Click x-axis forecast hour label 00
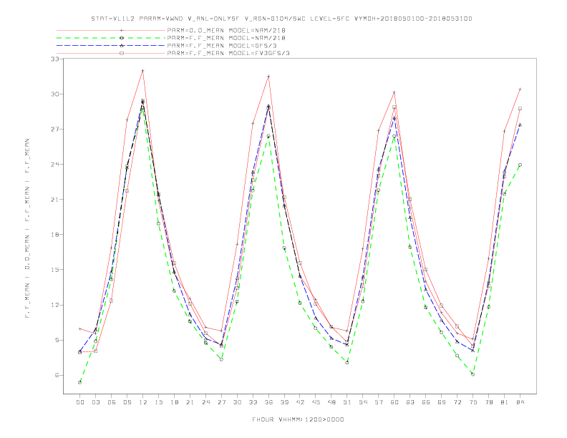 80,402
